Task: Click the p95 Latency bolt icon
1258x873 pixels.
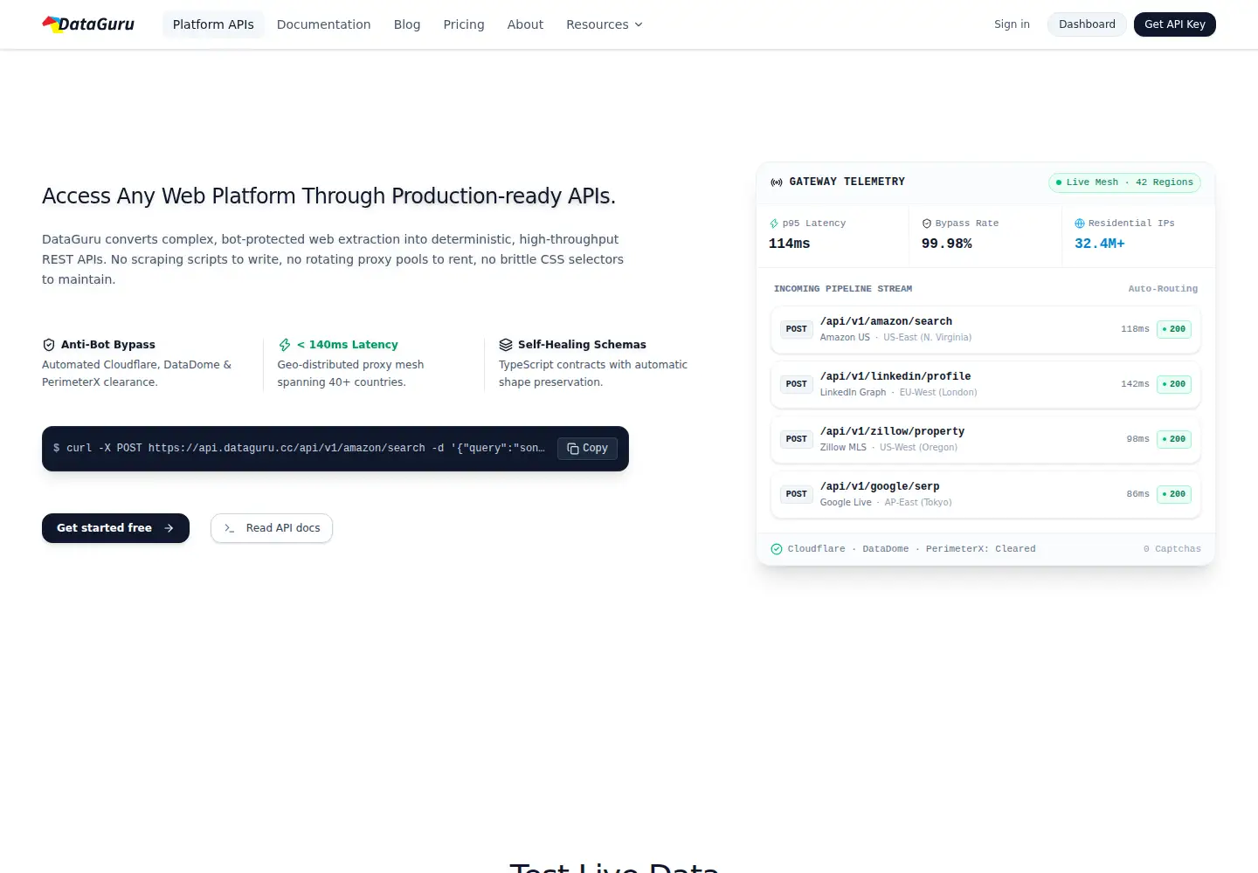Action: click(x=774, y=223)
